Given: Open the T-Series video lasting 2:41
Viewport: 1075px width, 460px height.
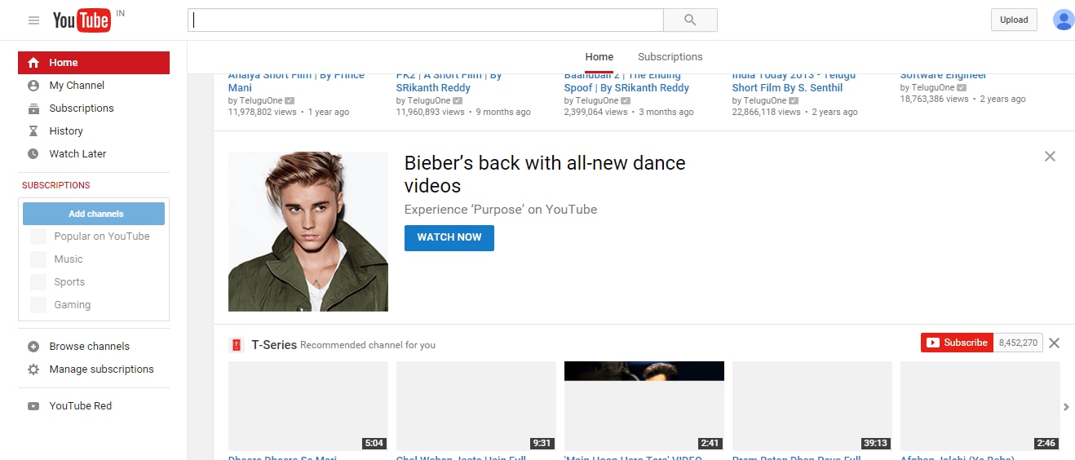Looking at the screenshot, I should coord(644,406).
